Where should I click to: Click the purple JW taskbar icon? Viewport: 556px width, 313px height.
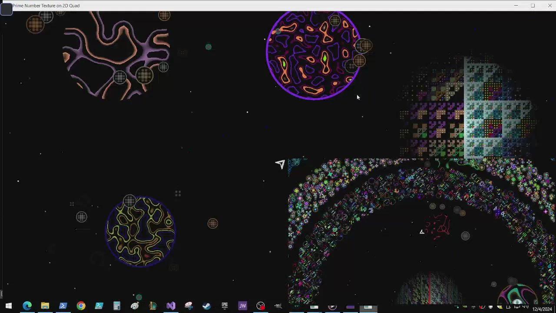click(x=242, y=306)
